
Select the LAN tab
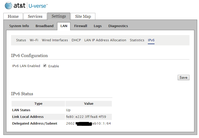pos(64,26)
